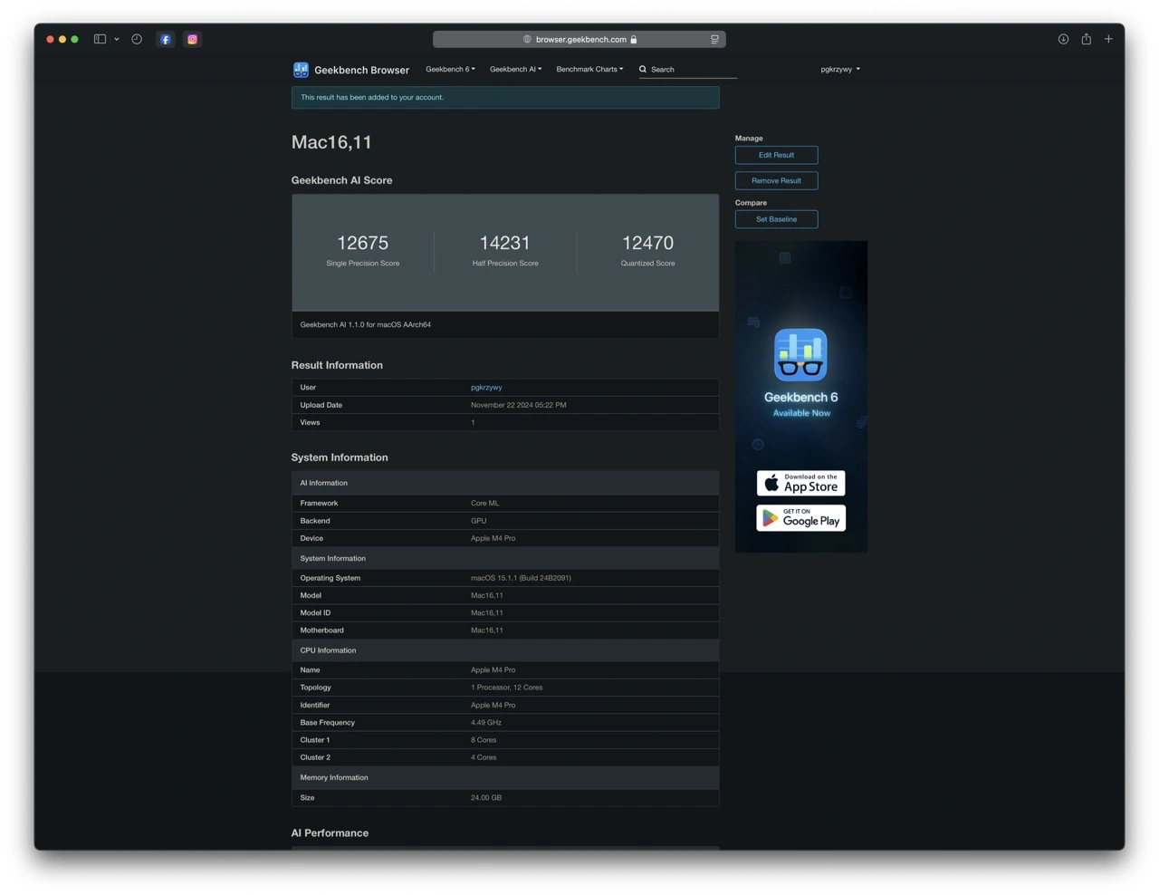Click the memory Size value 24.00 GB
1159x895 pixels.
(485, 798)
